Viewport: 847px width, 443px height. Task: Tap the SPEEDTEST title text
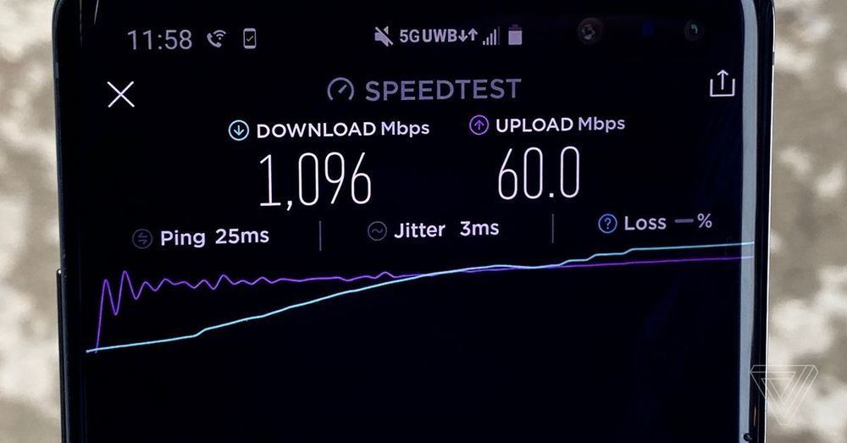tap(443, 90)
